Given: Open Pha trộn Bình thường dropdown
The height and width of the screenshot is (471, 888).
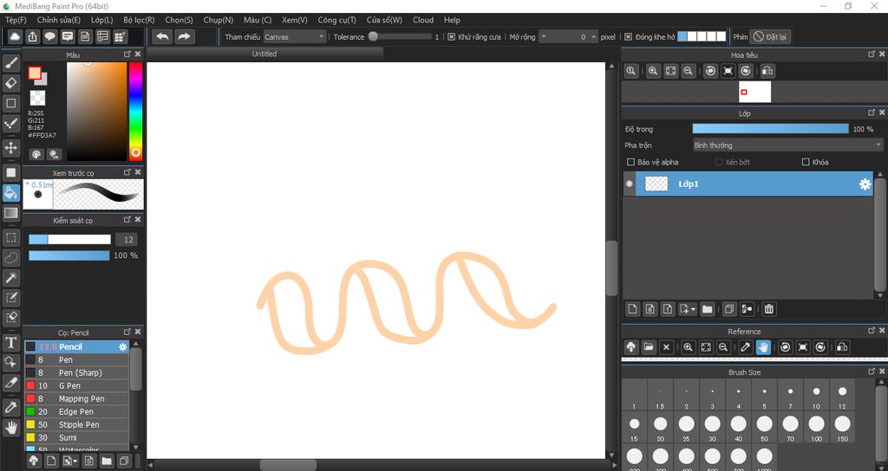Looking at the screenshot, I should (x=787, y=145).
